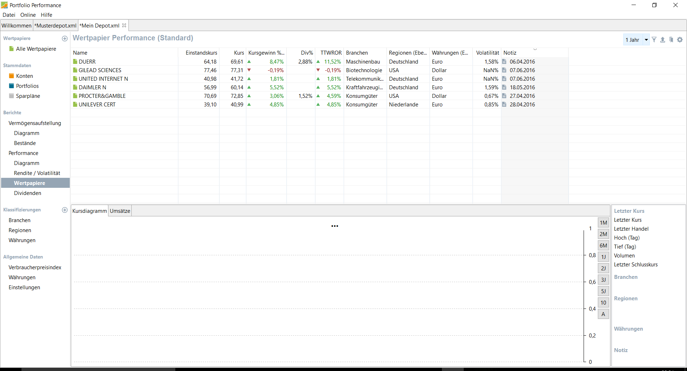Viewport: 687px width, 371px height.
Task: Switch to the Willkommen tab
Action: click(x=16, y=25)
